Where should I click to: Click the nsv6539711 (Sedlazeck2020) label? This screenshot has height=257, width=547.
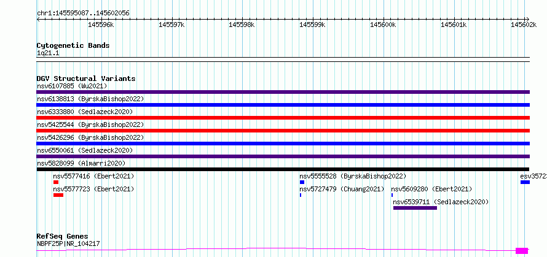click(x=441, y=202)
